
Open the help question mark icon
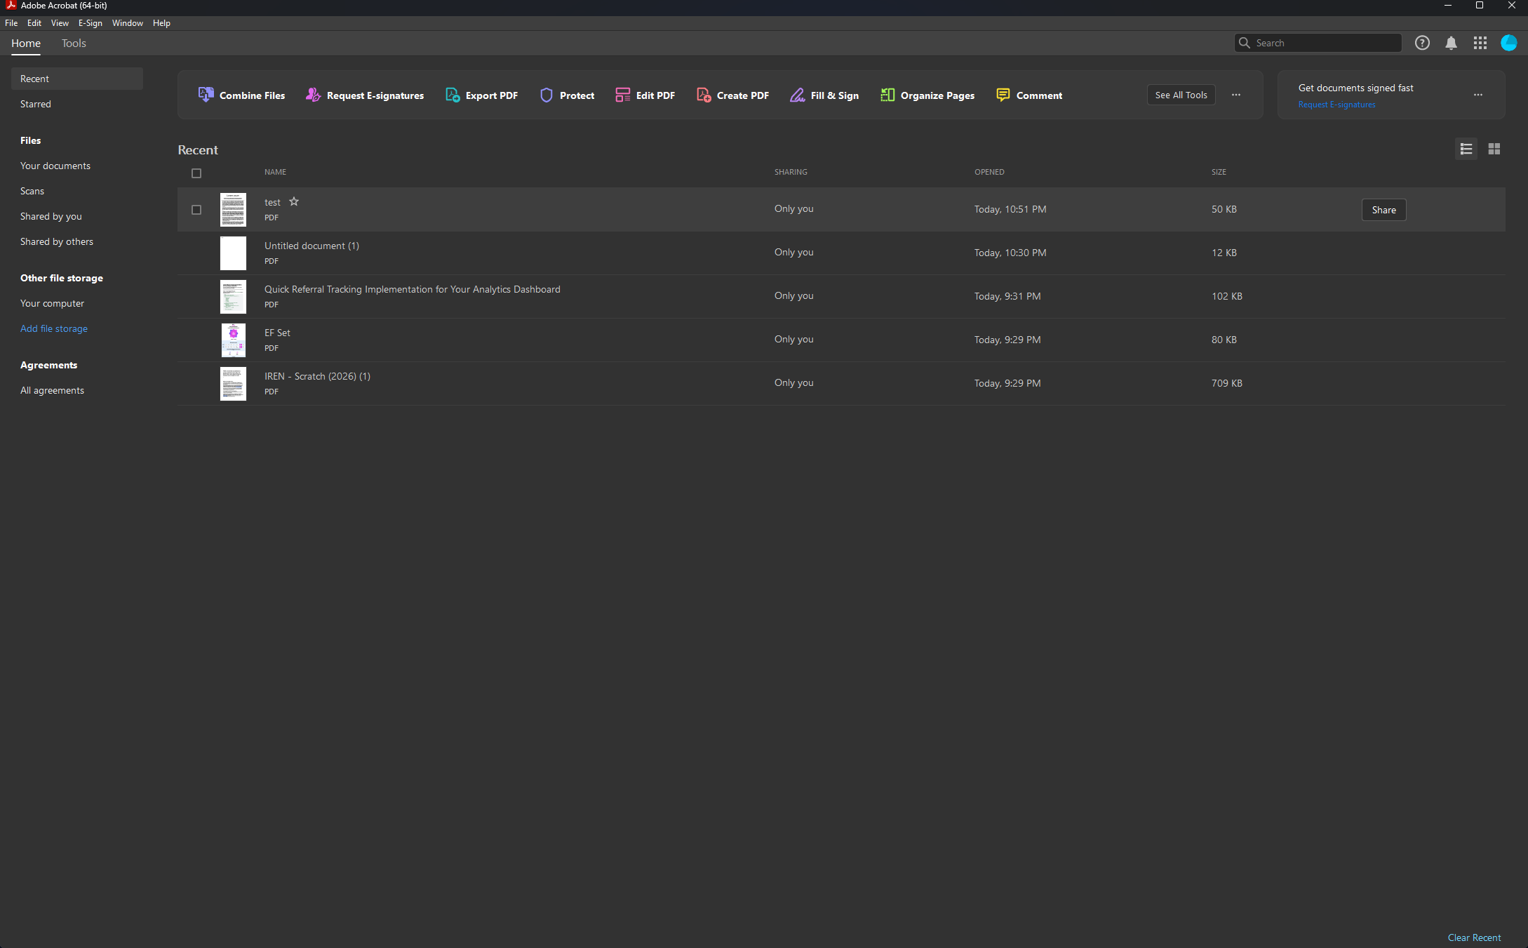tap(1422, 43)
